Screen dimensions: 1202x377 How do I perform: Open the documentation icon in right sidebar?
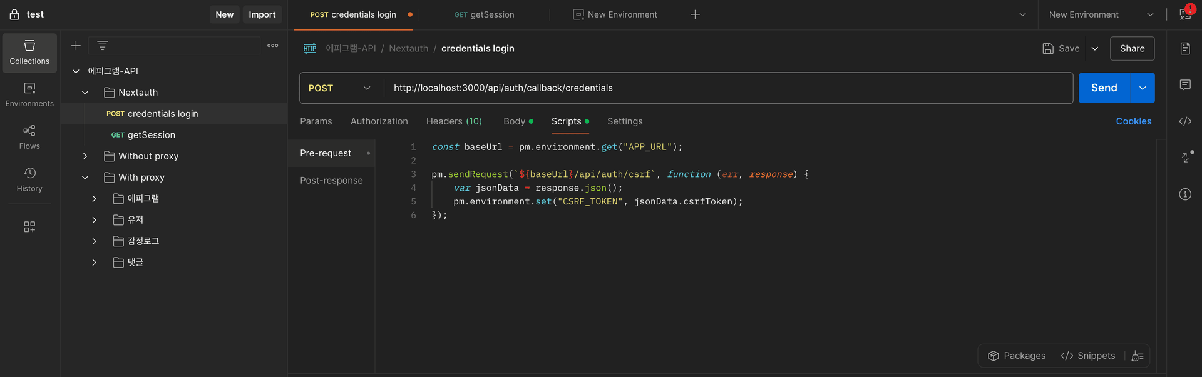click(x=1185, y=49)
